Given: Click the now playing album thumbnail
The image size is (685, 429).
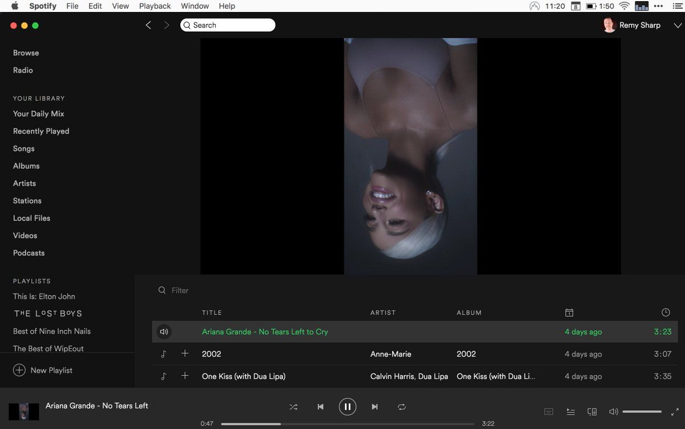Looking at the screenshot, I should point(24,411).
